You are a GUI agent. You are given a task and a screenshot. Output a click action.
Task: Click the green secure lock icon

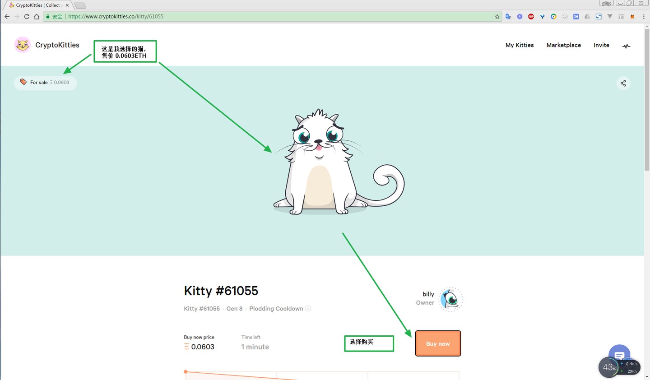pos(48,17)
